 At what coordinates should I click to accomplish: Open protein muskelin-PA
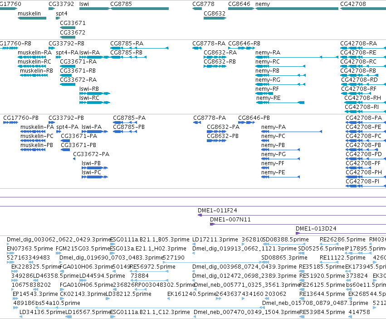coord(37,127)
